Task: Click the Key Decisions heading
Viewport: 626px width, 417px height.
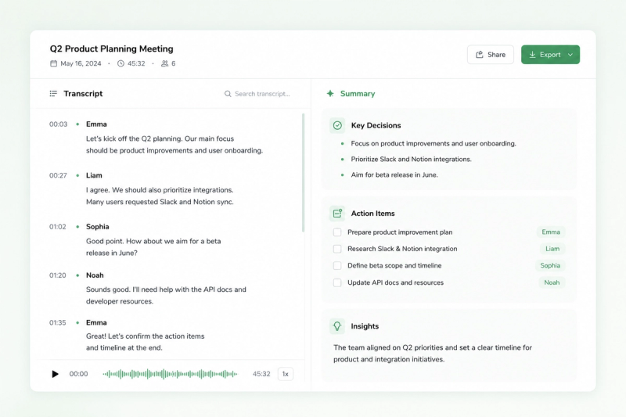Action: click(376, 125)
